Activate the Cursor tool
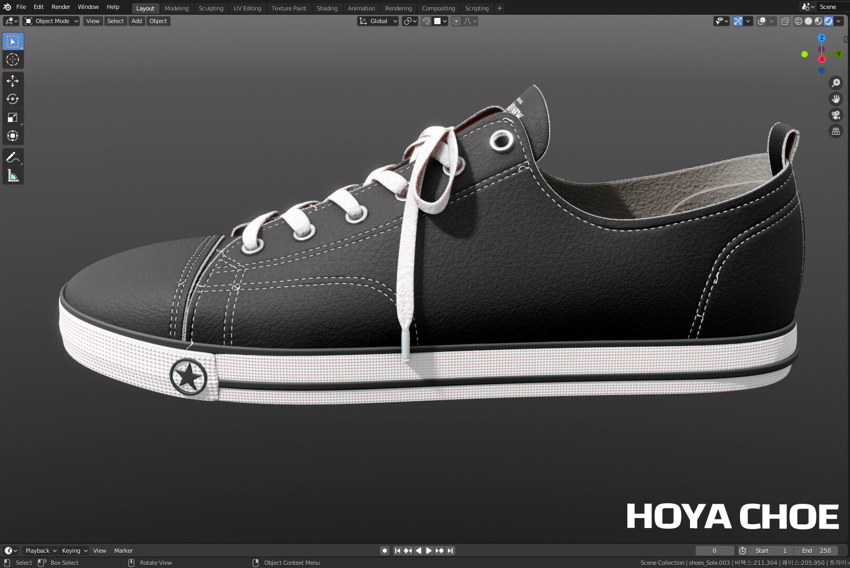 pos(13,59)
